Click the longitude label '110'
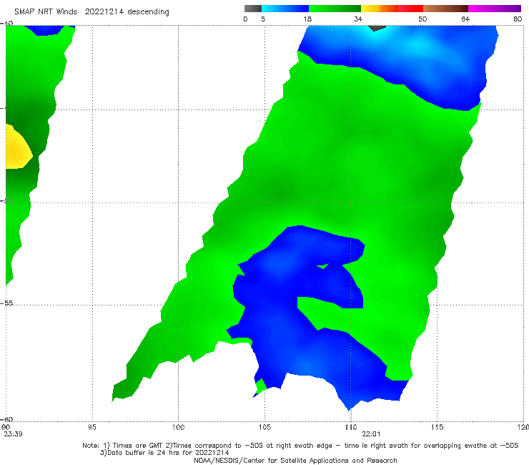 pos(351,428)
